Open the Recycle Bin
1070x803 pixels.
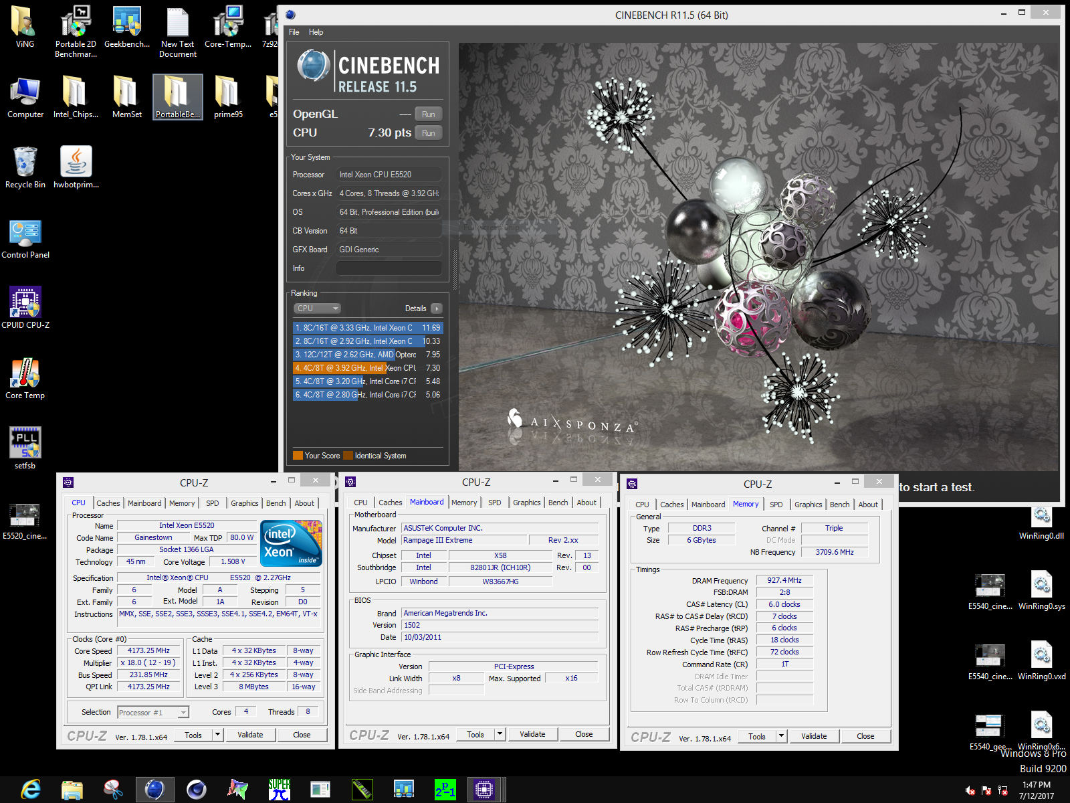click(x=25, y=168)
